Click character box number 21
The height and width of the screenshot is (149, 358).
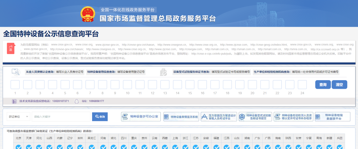[x=265, y=84]
